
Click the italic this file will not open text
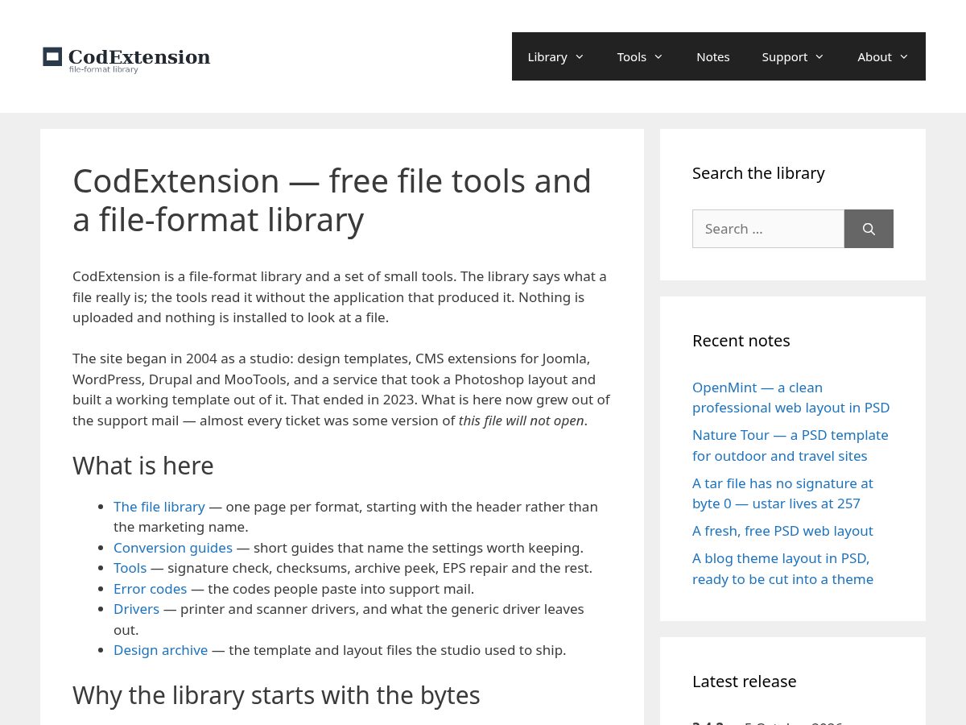tap(522, 420)
